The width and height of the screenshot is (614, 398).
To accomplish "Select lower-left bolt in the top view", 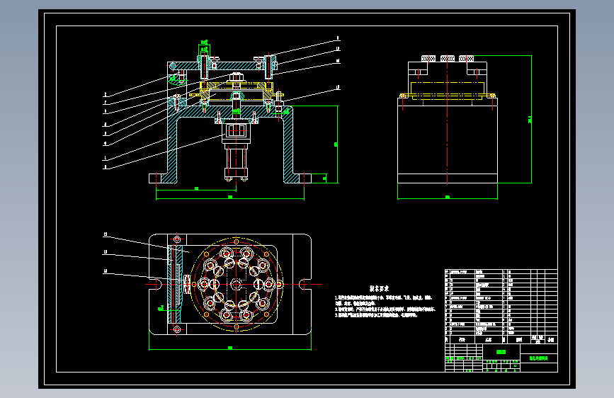I will [x=176, y=329].
